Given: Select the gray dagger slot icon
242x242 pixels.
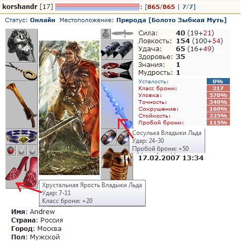Looking at the screenshot, I should (x=122, y=34).
